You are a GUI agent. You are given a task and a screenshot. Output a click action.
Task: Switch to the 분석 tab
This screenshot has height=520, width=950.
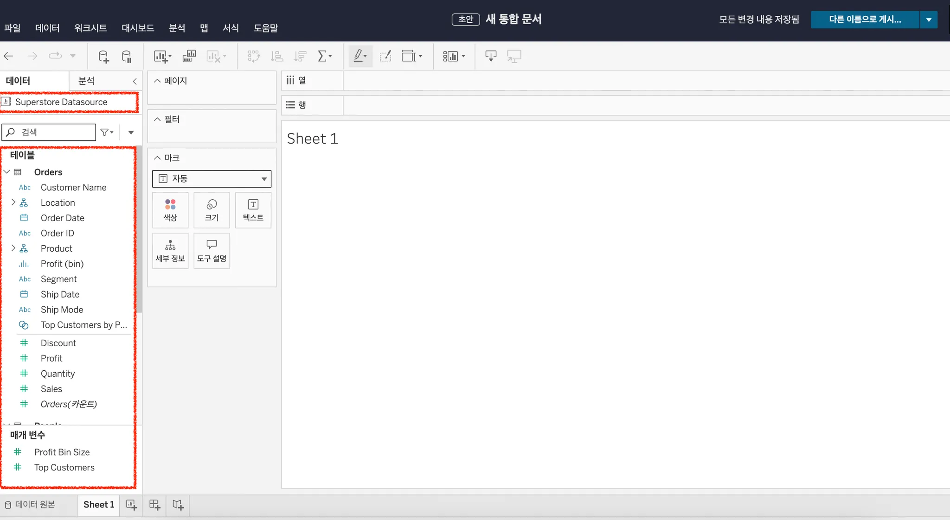tap(86, 81)
